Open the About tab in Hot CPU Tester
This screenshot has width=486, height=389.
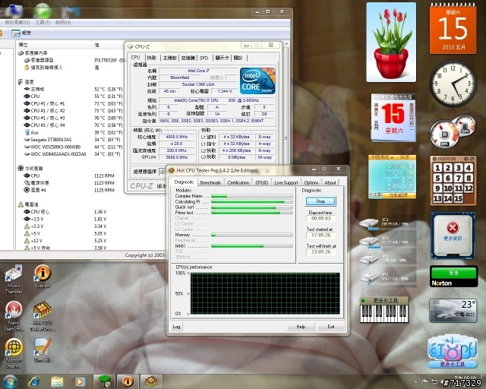click(x=330, y=182)
